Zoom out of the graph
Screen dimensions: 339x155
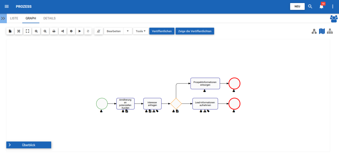pos(45,31)
